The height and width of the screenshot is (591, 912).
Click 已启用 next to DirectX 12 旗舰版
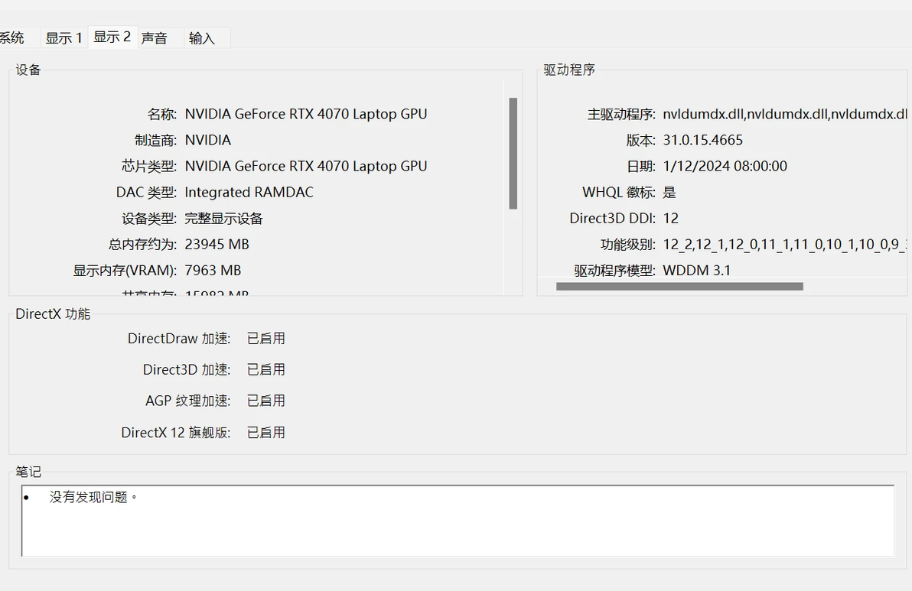pos(265,432)
